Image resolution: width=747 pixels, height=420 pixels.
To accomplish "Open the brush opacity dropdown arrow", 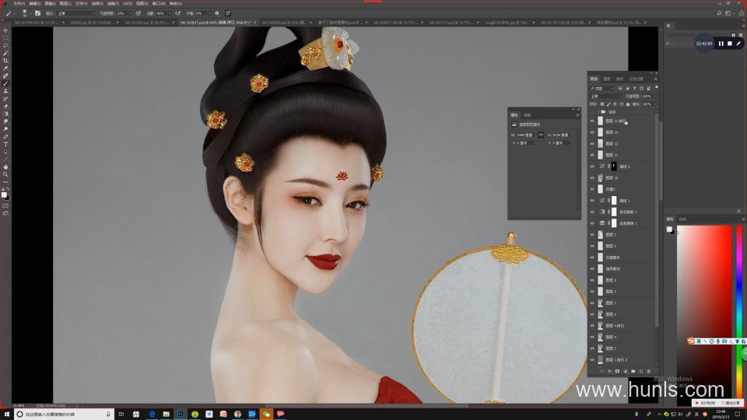I will click(x=130, y=13).
